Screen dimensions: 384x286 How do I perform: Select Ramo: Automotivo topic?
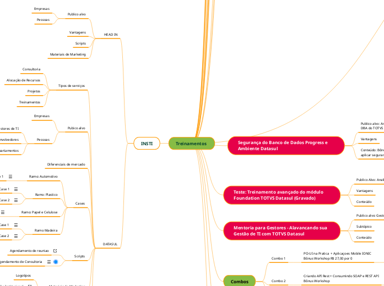click(44, 177)
